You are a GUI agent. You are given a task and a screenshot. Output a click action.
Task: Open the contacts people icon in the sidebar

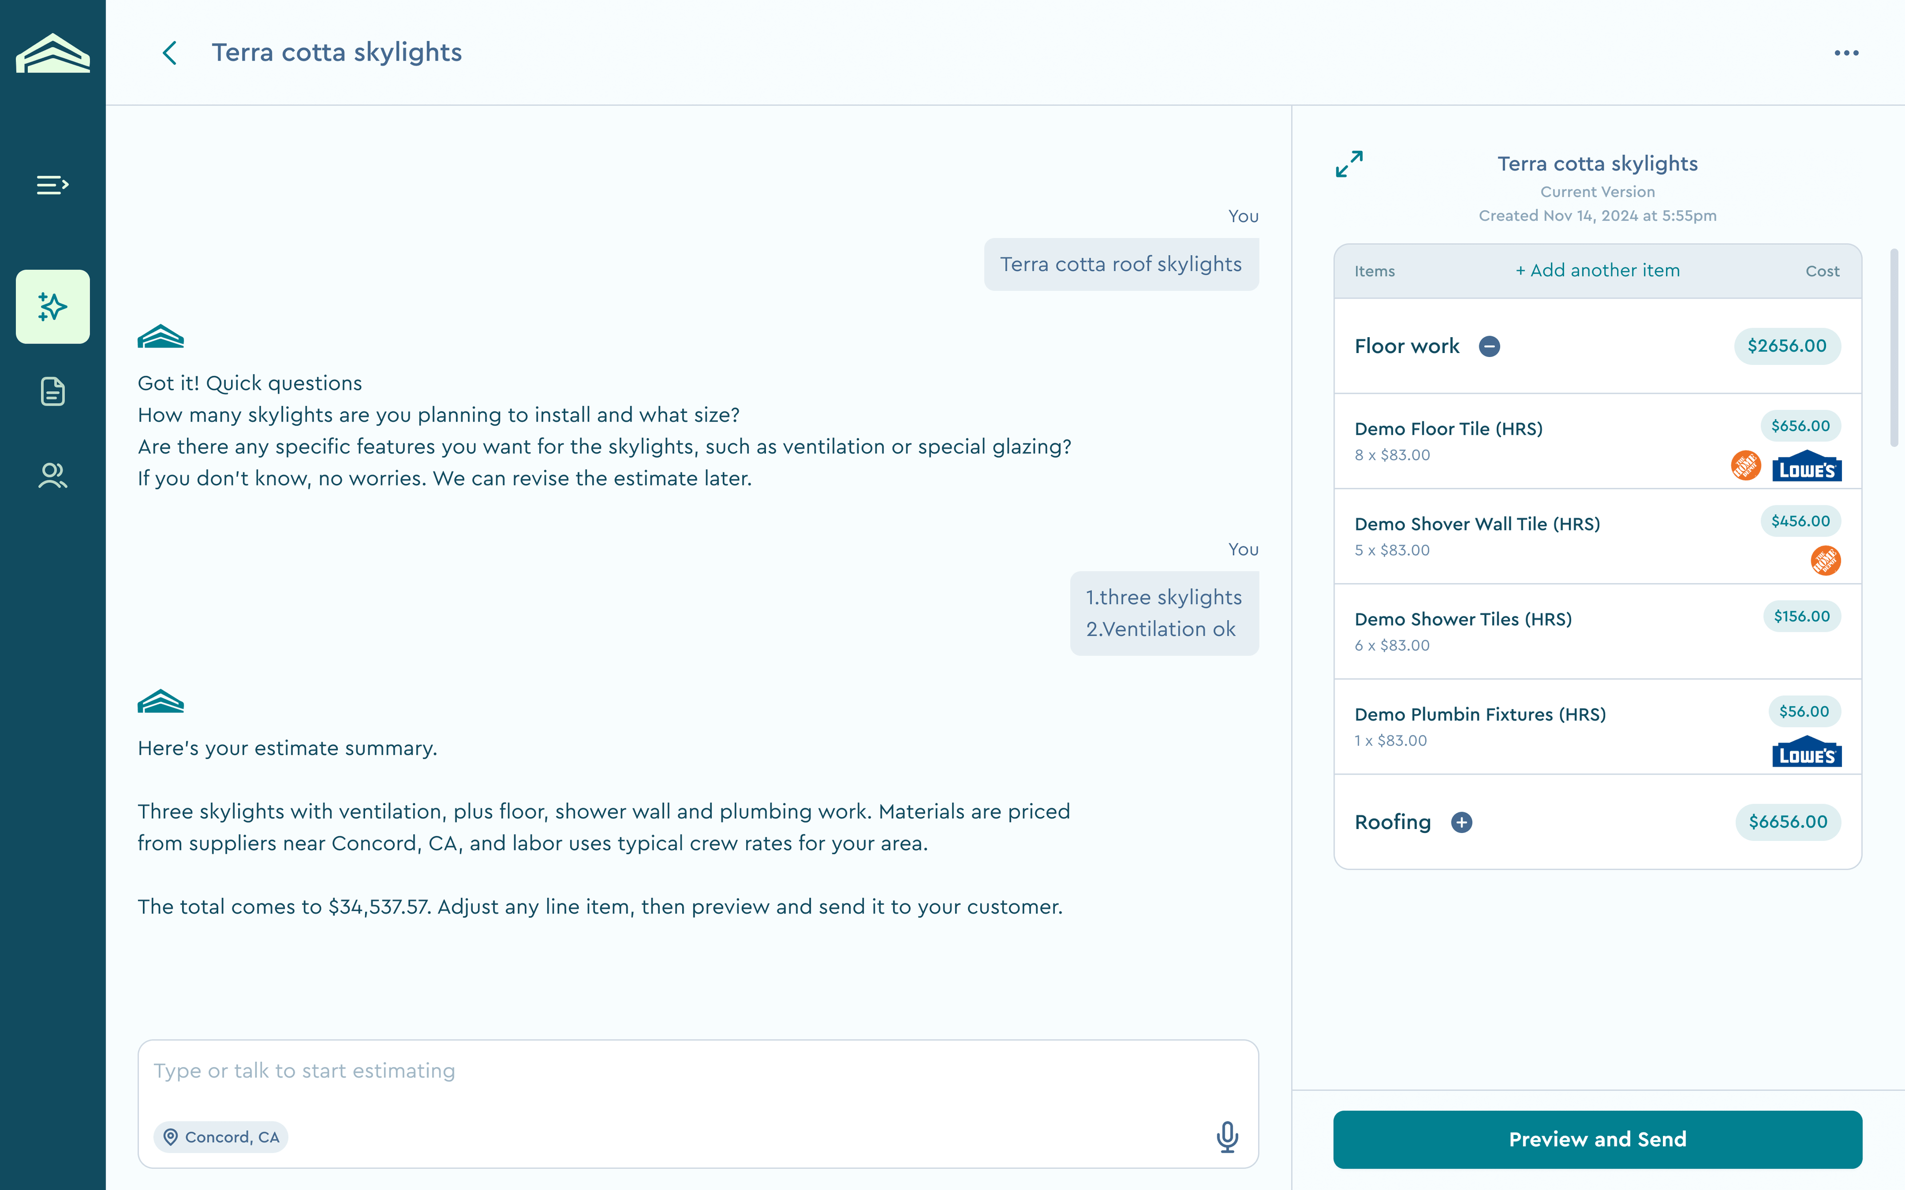(53, 476)
